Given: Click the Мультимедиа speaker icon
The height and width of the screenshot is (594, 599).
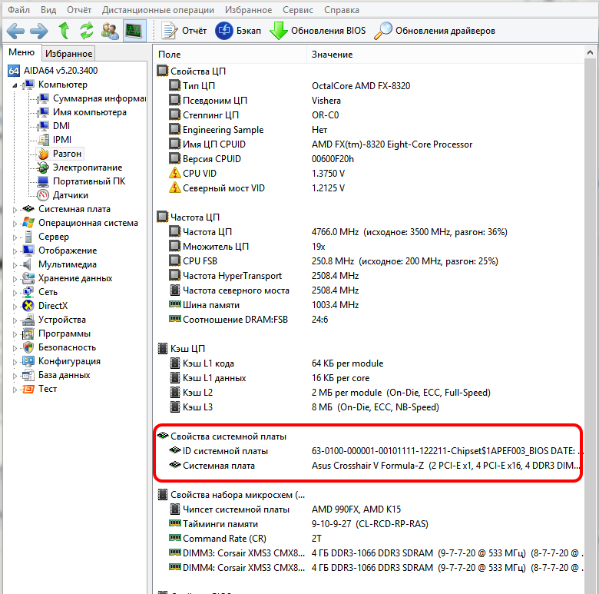Looking at the screenshot, I should [28, 264].
